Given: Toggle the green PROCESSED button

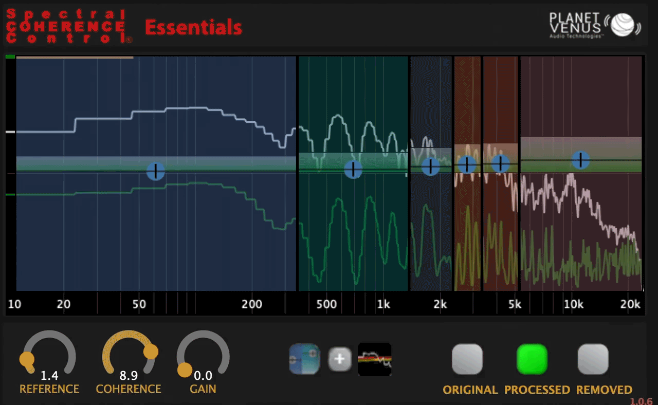Looking at the screenshot, I should click(532, 359).
